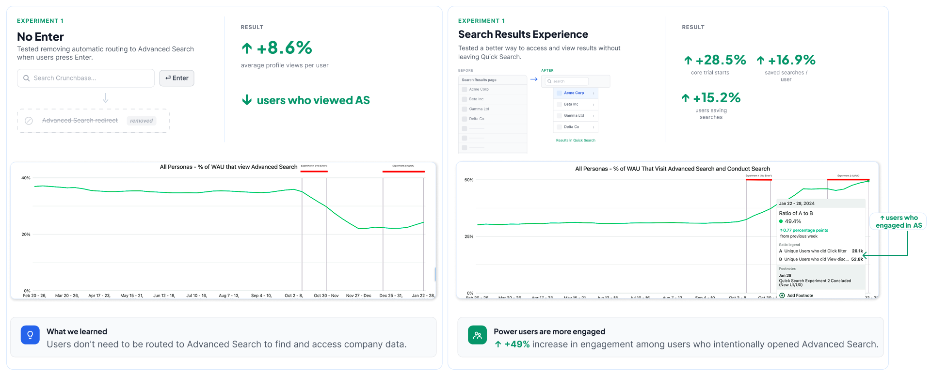Viewport: 931px width, 376px height.
Task: Click the crossed-circle icon beside Advanced Search redirect
Action: coord(29,121)
